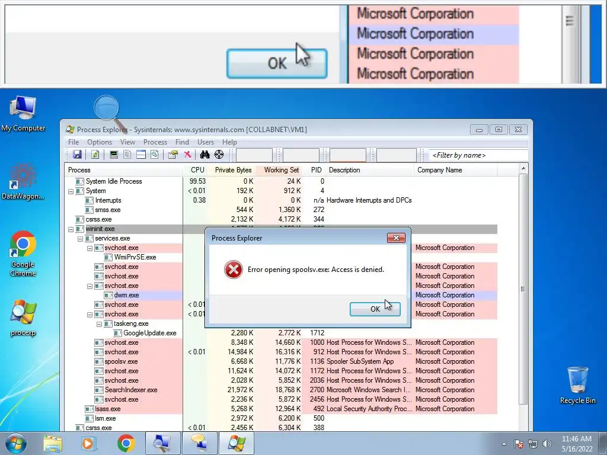Image resolution: width=607 pixels, height=455 pixels.
Task: Collapse svchost.exe node above dwm.exe
Action: [90, 286]
